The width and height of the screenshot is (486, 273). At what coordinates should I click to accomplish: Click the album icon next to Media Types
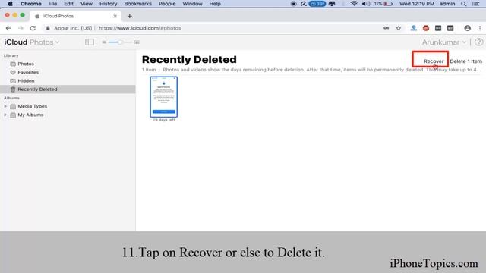tap(13, 106)
